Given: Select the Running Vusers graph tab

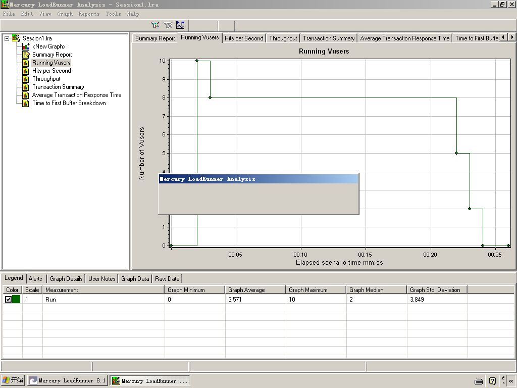Looking at the screenshot, I should [200, 37].
